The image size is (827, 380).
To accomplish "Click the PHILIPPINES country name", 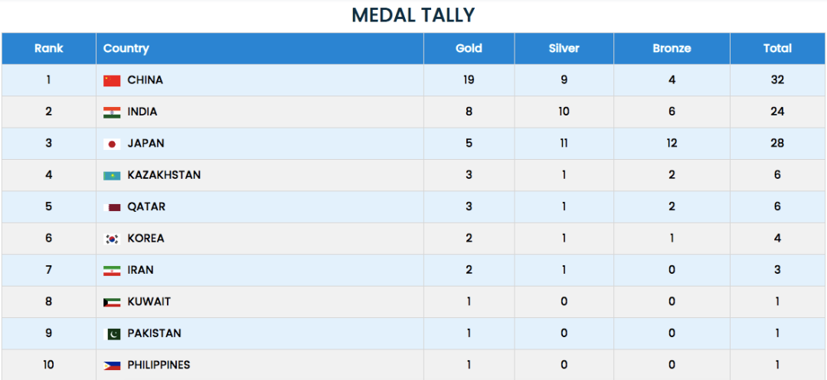I will [159, 365].
